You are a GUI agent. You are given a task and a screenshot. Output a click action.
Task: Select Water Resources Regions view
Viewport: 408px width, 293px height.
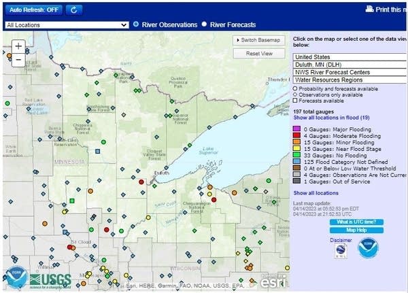point(350,80)
